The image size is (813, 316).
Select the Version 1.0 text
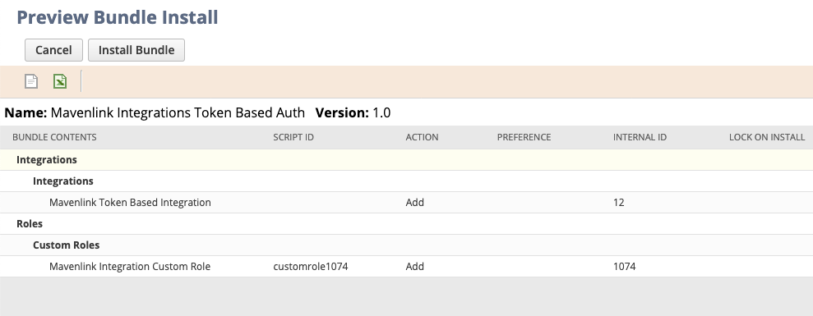353,112
